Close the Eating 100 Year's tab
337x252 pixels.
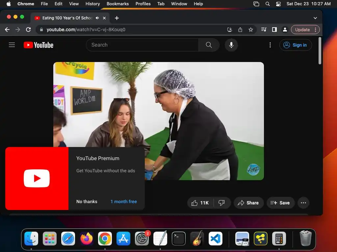point(104,18)
